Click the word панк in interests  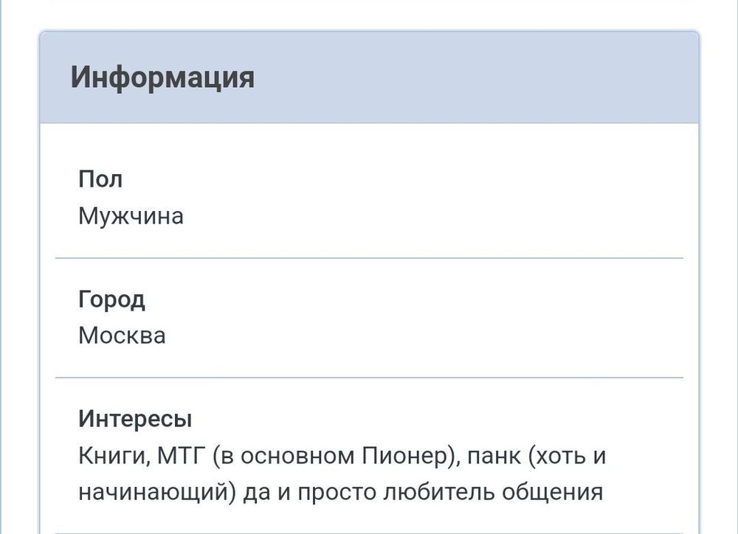[492, 456]
